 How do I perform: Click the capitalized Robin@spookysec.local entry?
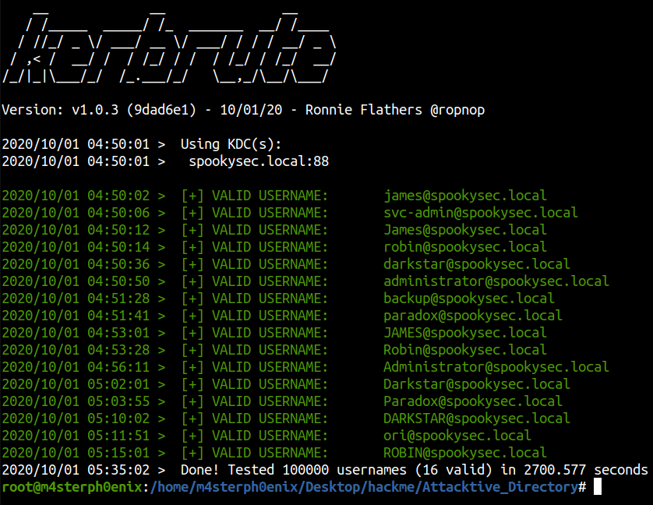[464, 350]
